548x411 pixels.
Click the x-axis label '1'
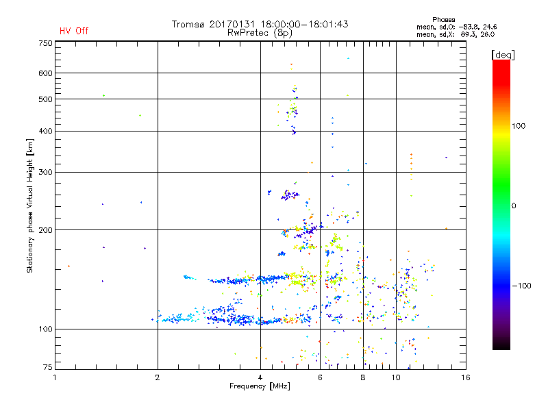[55, 377]
